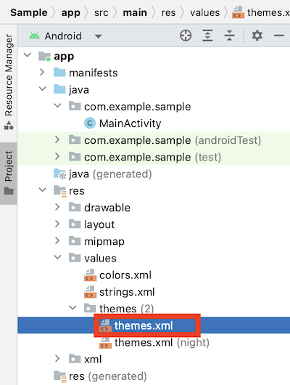
Task: Select strings.xml in values folder
Action: point(120,292)
